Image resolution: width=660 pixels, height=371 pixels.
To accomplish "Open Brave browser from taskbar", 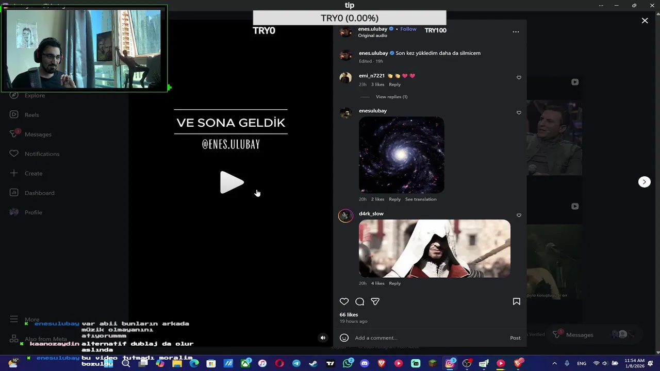I will 381,363.
